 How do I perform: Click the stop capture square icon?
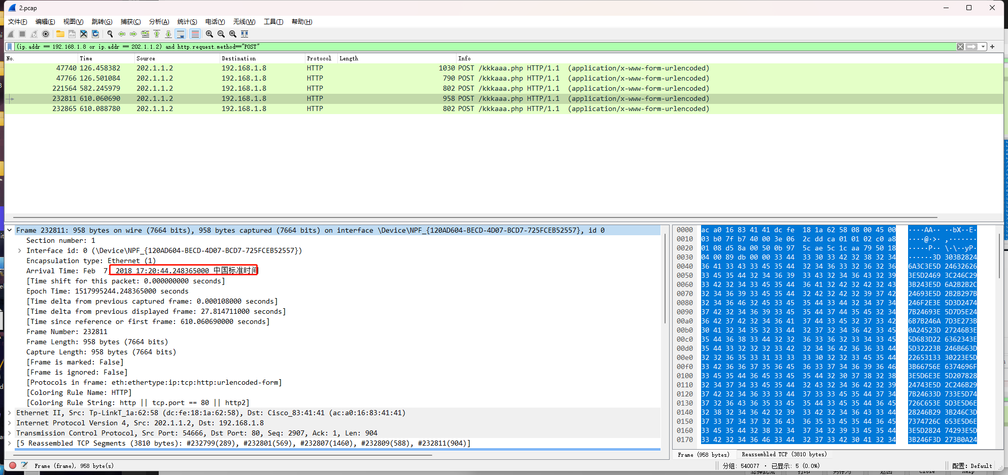tap(22, 34)
